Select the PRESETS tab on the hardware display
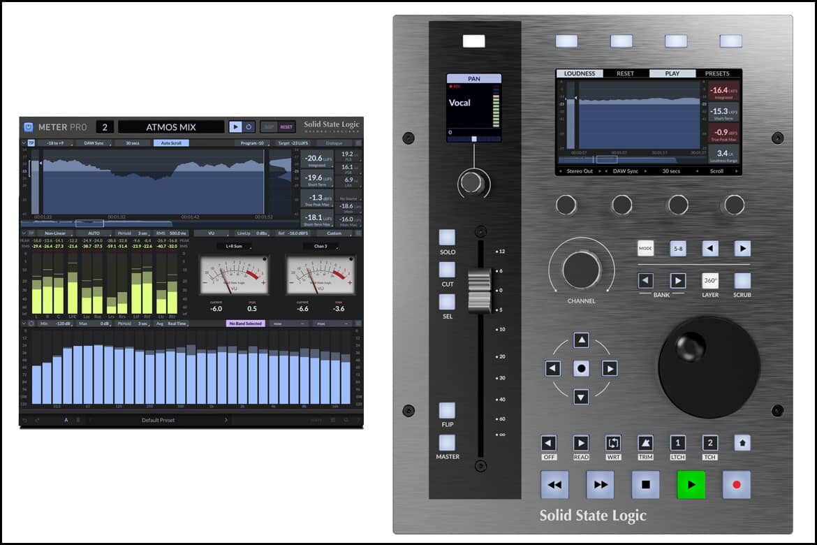 tap(717, 73)
